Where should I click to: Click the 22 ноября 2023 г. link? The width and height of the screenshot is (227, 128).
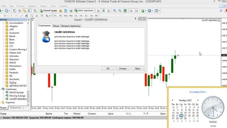(x=198, y=92)
